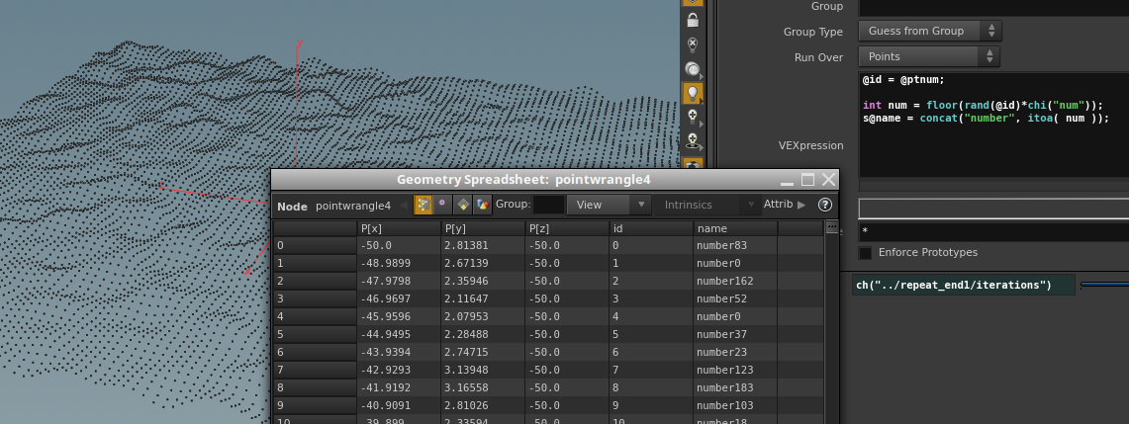Click the pointwrangle4 node name in the toolbar
Screen dimensions: 1129x424
click(353, 207)
